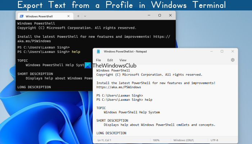Click 'TOPIC' heading in the terminal window

(22, 60)
